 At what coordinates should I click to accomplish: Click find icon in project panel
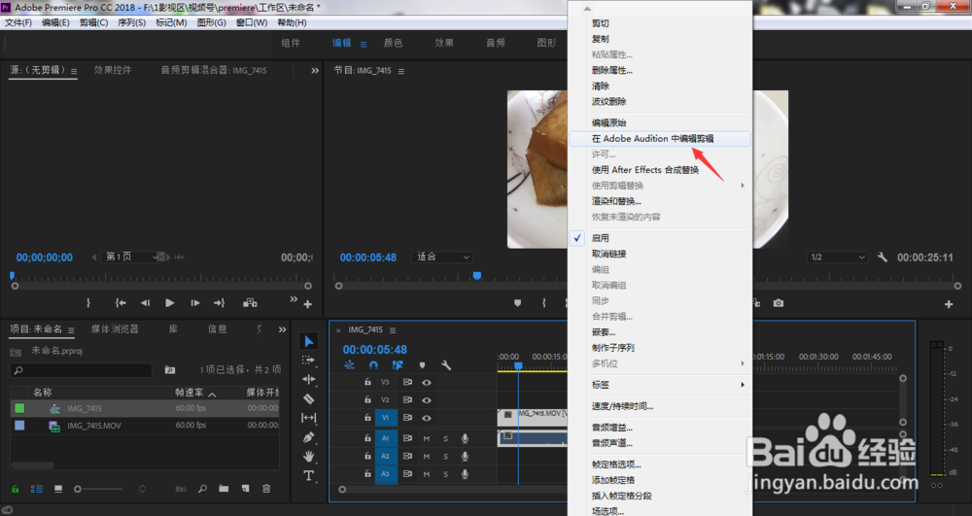click(x=203, y=489)
